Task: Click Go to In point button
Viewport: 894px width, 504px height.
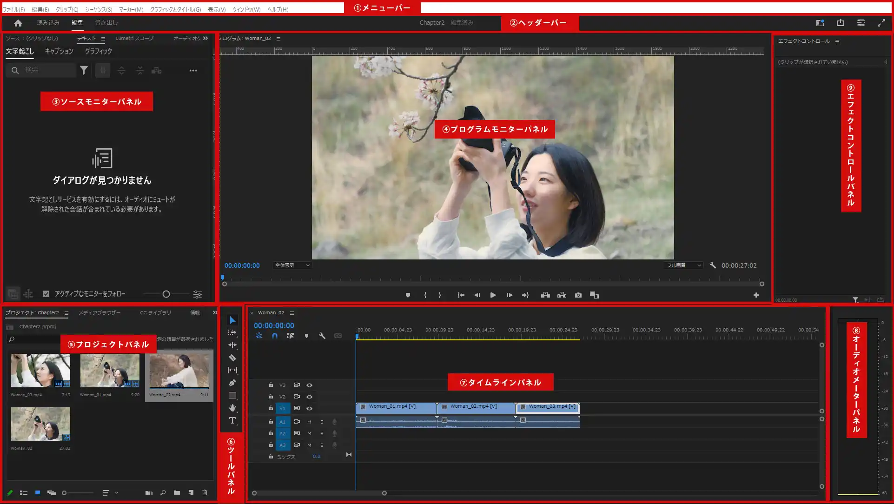Action: tap(461, 295)
